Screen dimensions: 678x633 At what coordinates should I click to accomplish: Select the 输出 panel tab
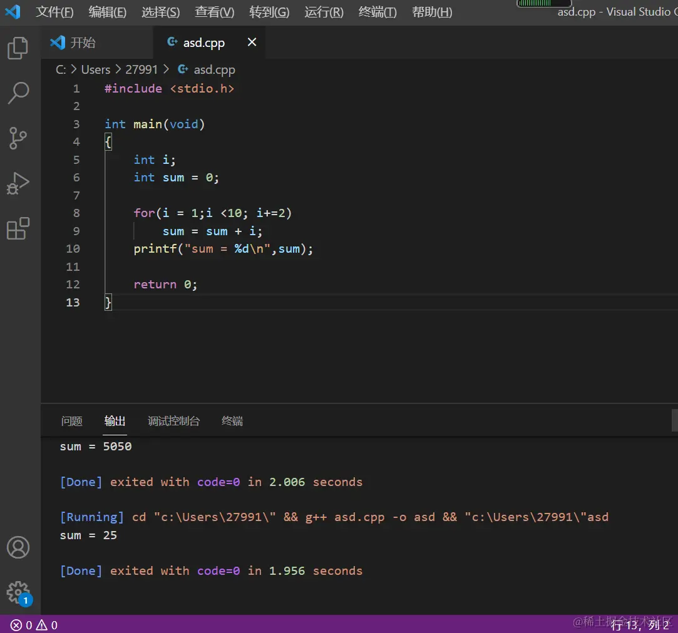coord(115,421)
